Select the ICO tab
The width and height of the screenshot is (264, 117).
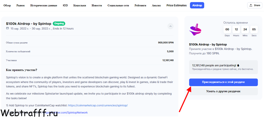65,5
